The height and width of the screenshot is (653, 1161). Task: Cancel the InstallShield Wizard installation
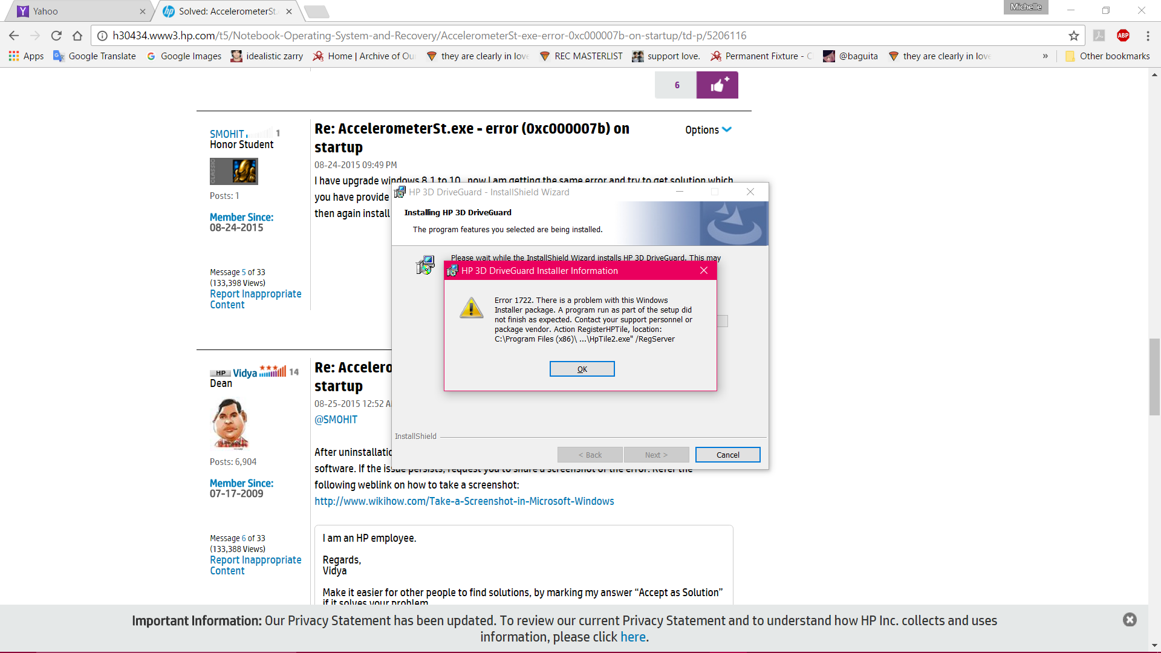coord(727,455)
